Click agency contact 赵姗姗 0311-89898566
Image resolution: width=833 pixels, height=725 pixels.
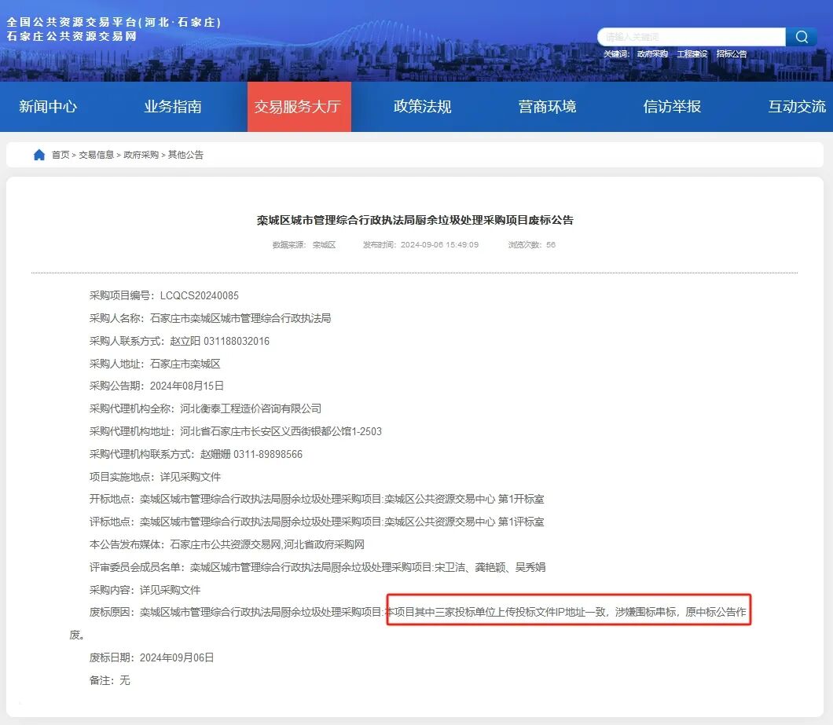click(x=251, y=454)
